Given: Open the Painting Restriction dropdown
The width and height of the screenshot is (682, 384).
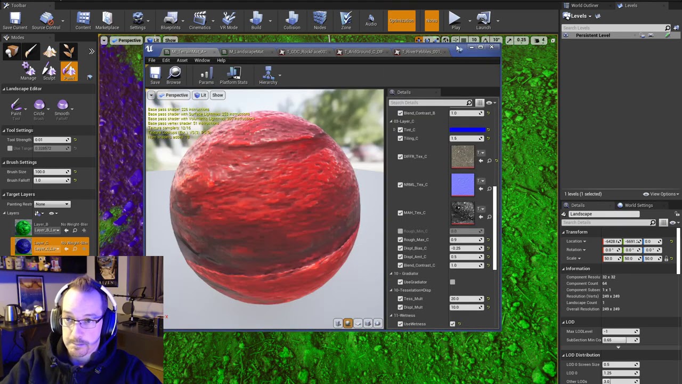Looking at the screenshot, I should coord(52,204).
